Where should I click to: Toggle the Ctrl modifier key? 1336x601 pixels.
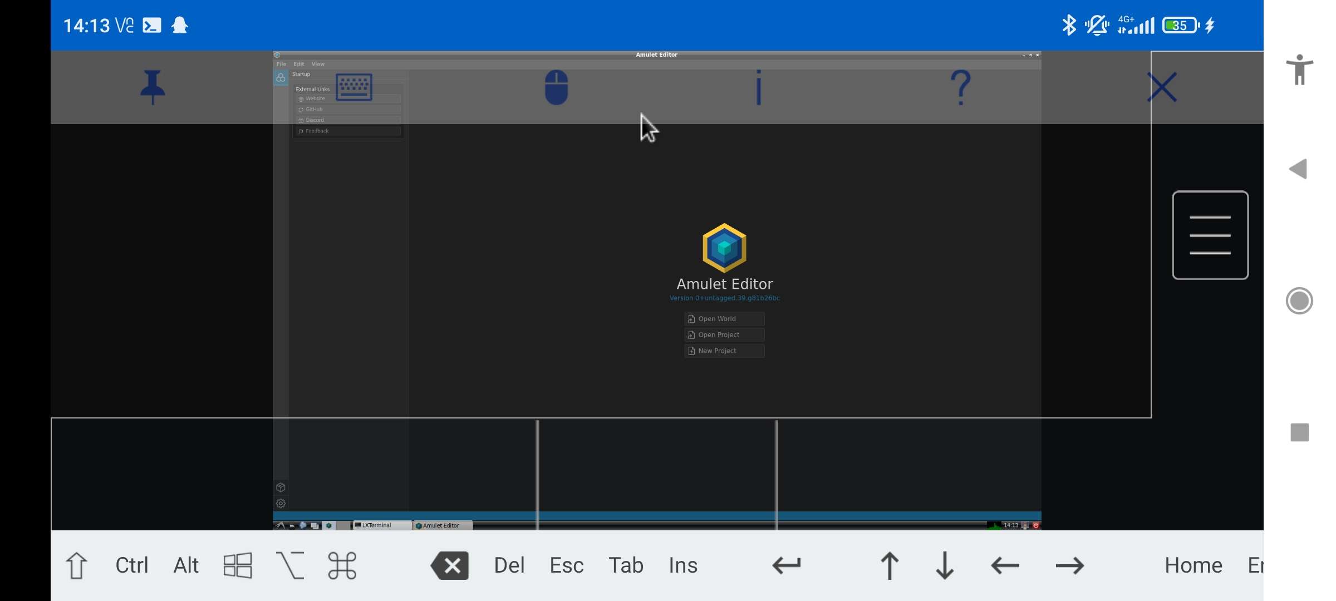pyautogui.click(x=131, y=565)
